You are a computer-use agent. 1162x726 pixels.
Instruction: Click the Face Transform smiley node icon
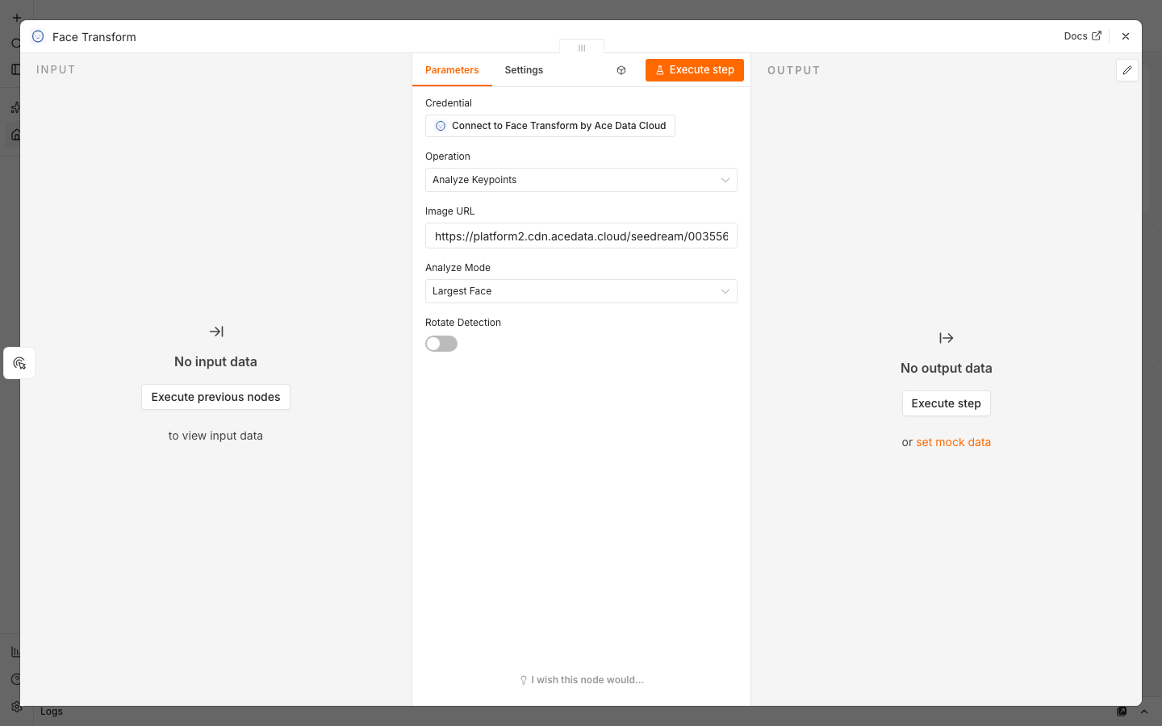click(x=38, y=36)
